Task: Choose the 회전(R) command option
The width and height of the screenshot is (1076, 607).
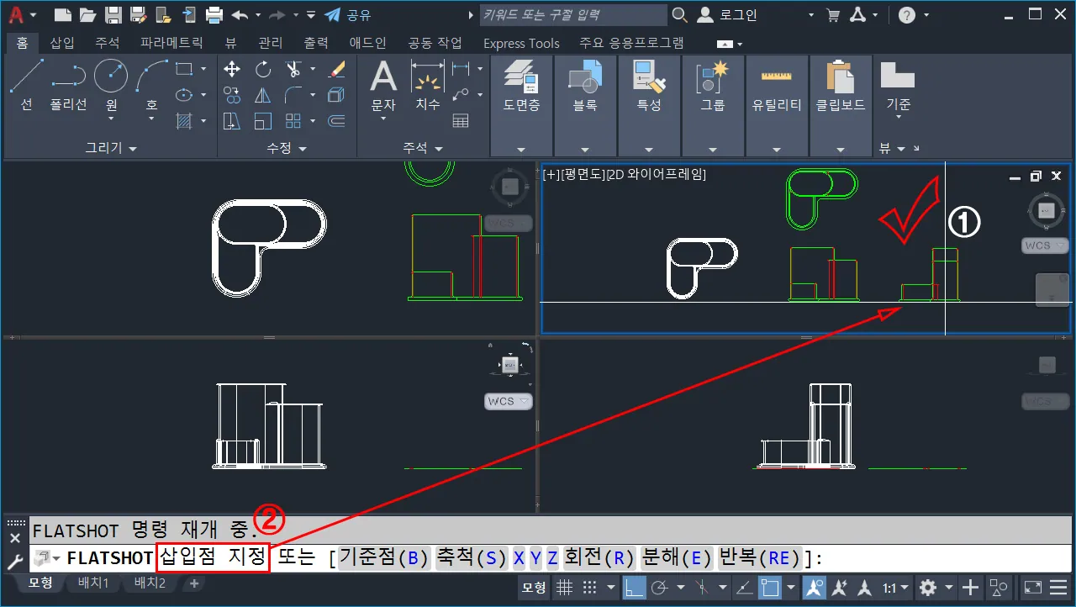Action: coord(599,558)
